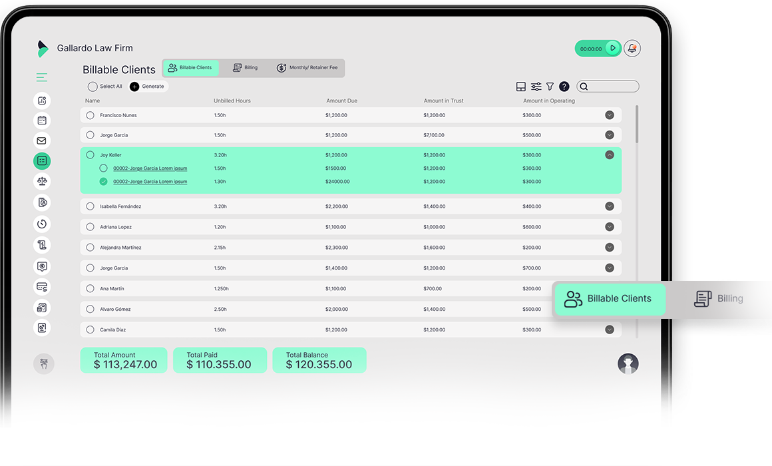Image resolution: width=772 pixels, height=466 pixels.
Task: Click the highlighted billing list icon in sidebar
Action: coord(42,160)
